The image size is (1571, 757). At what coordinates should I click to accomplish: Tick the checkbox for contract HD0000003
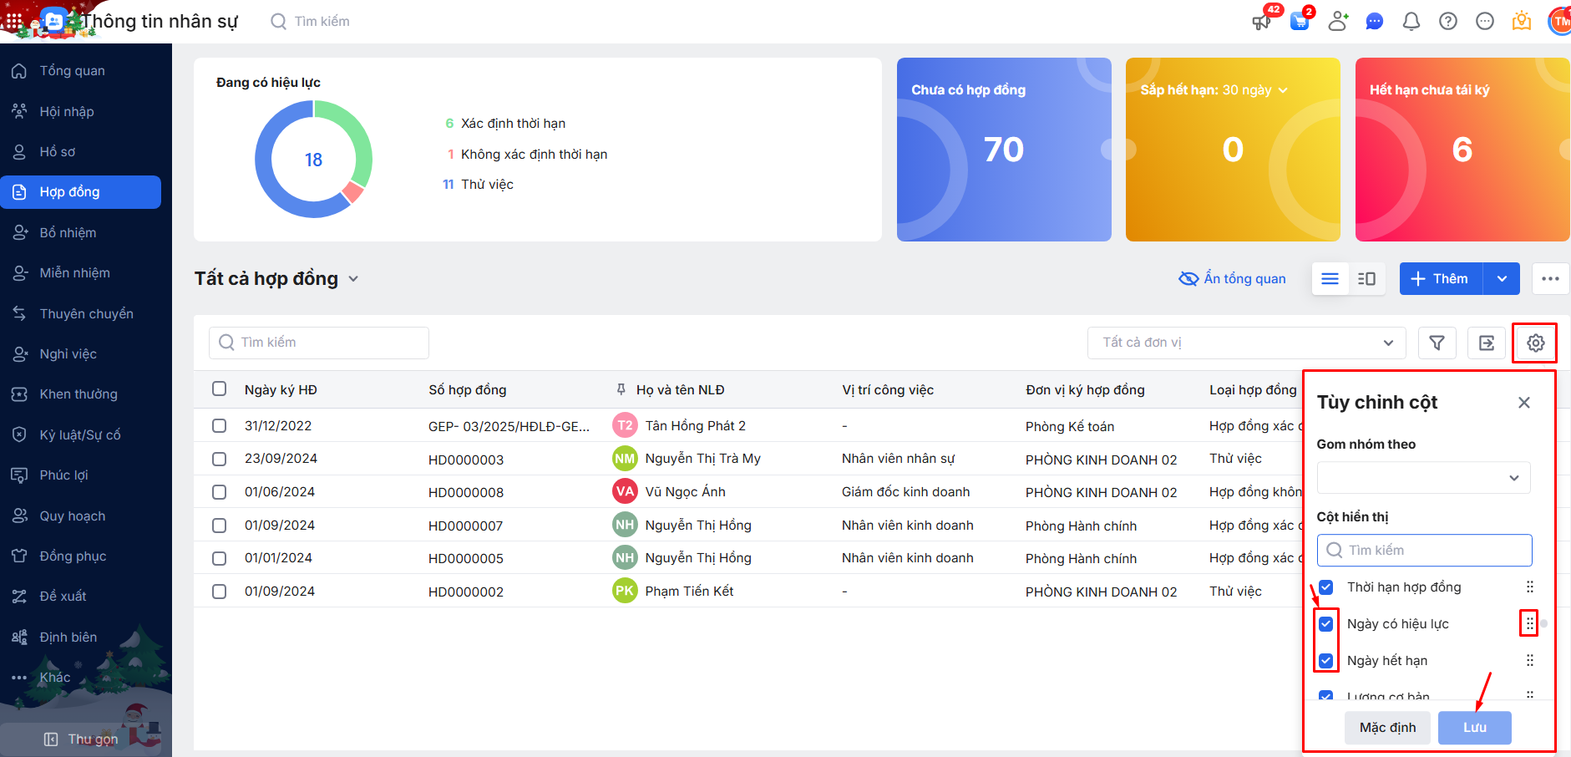pyautogui.click(x=219, y=459)
